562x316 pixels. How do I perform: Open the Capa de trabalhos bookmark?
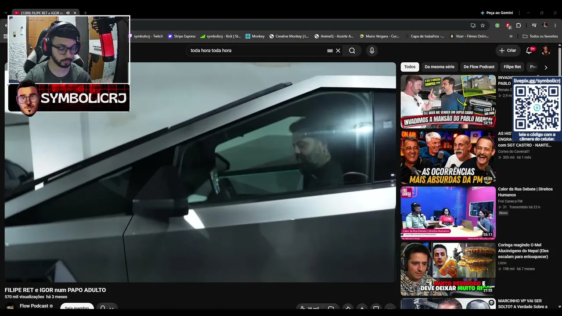point(424,36)
